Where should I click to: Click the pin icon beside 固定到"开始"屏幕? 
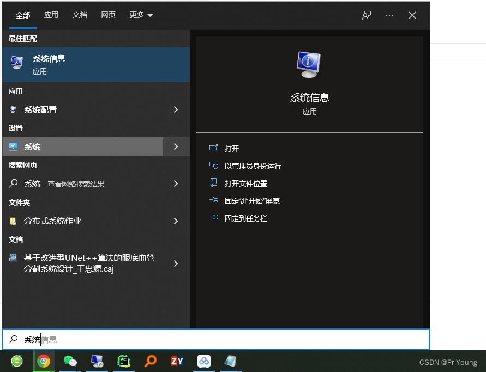click(x=214, y=200)
